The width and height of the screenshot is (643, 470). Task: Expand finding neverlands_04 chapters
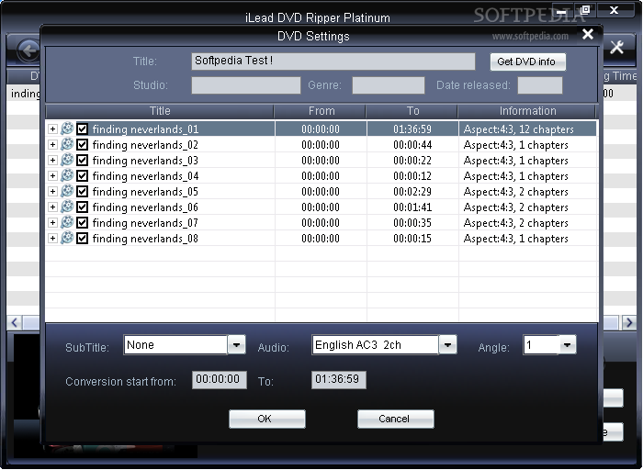click(52, 175)
